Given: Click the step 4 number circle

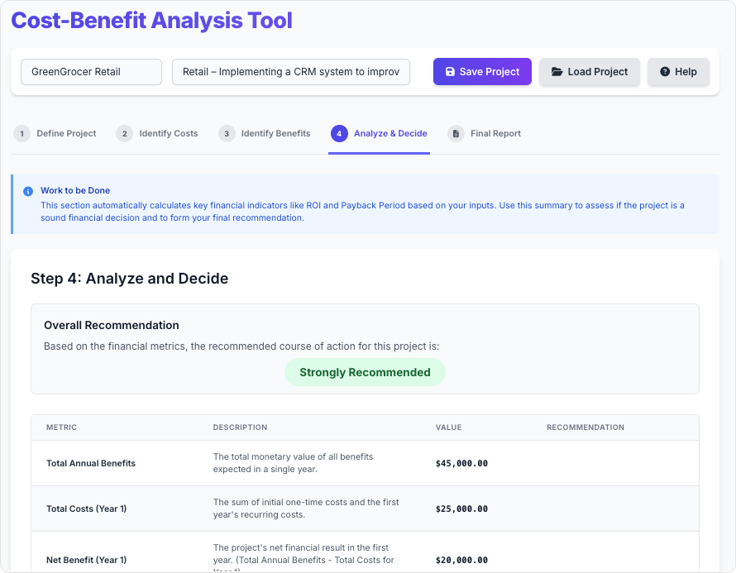Looking at the screenshot, I should 339,134.
